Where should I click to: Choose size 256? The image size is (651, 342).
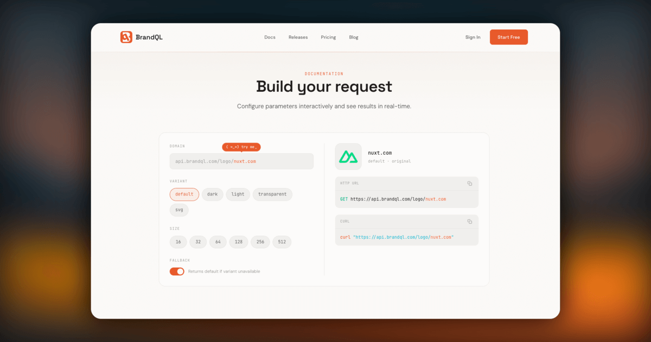tap(260, 242)
